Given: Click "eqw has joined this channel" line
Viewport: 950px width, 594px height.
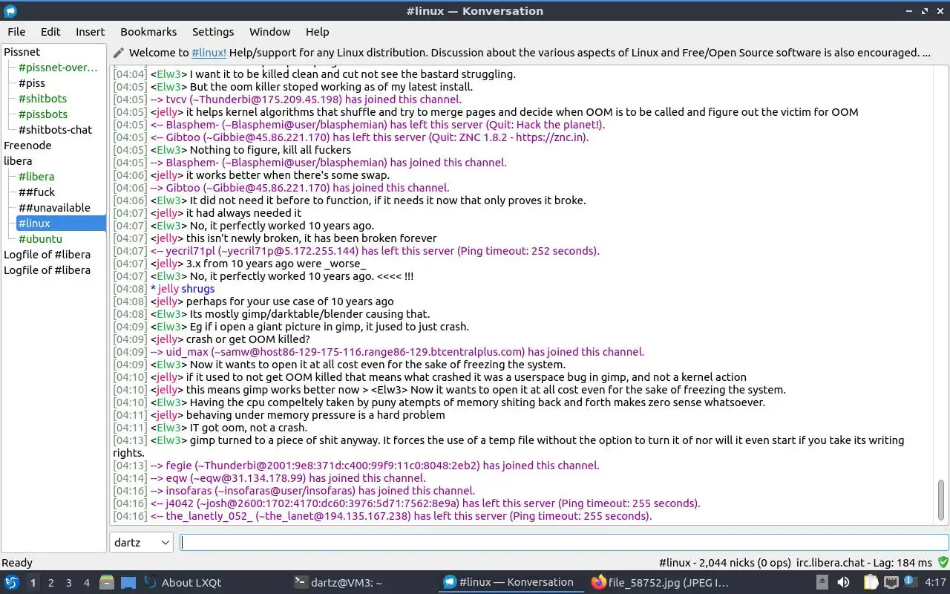Looking at the screenshot, I should (288, 478).
